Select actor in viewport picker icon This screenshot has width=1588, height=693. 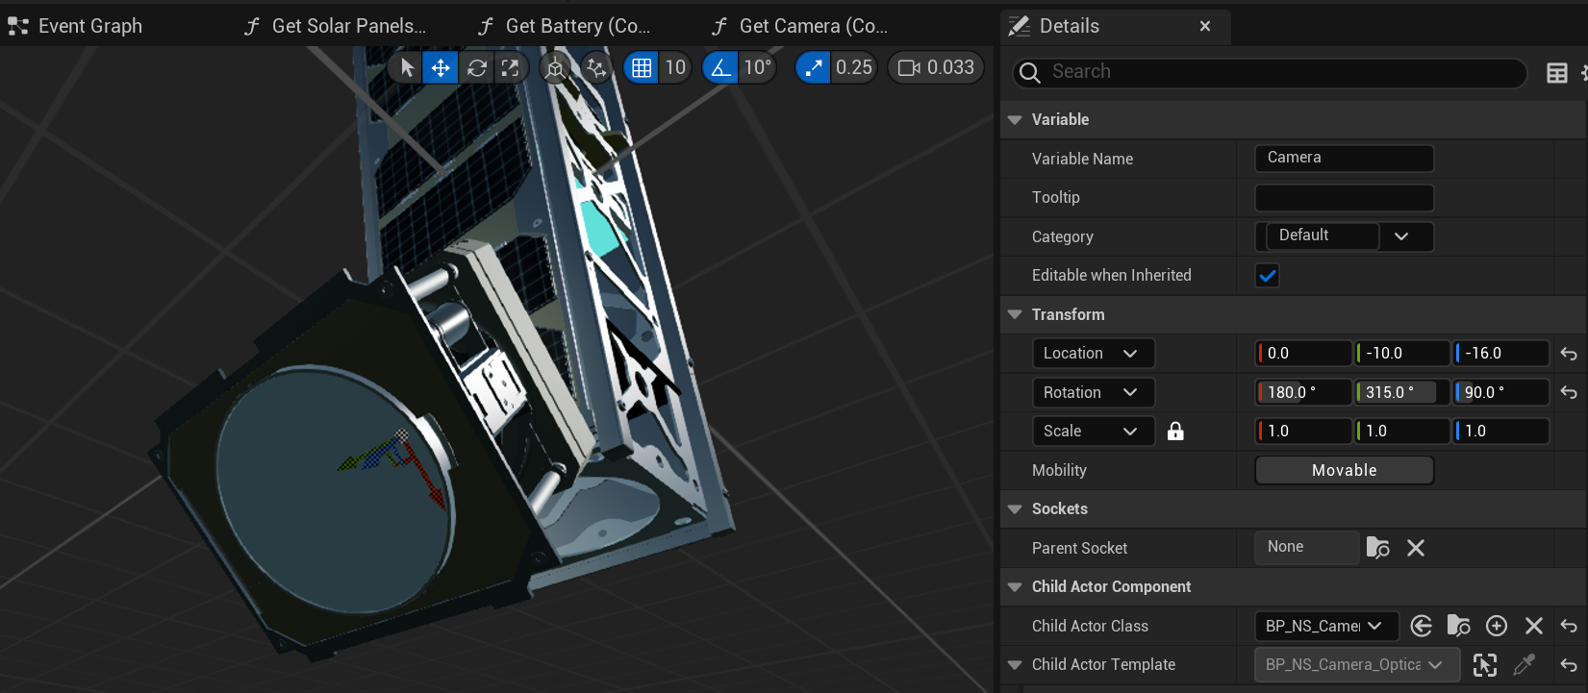pos(1484,665)
